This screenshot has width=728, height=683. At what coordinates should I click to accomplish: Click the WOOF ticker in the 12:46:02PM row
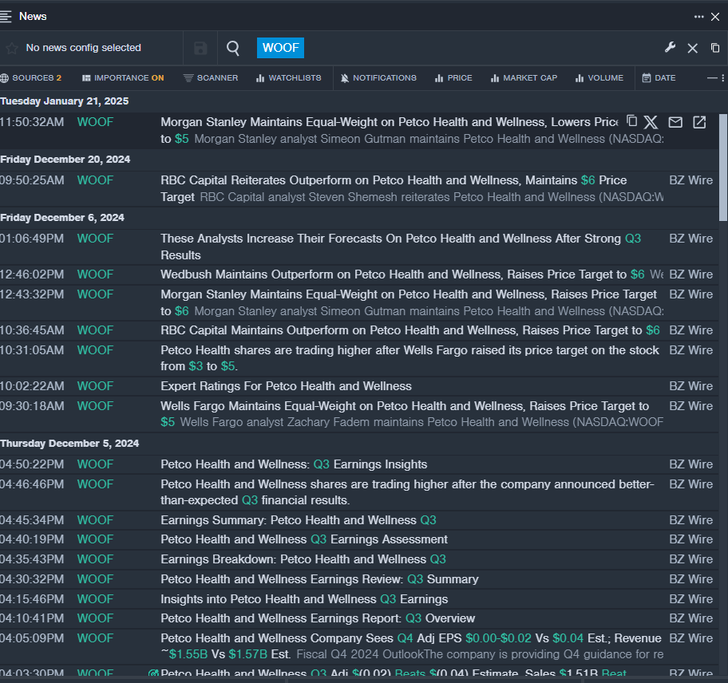click(95, 274)
